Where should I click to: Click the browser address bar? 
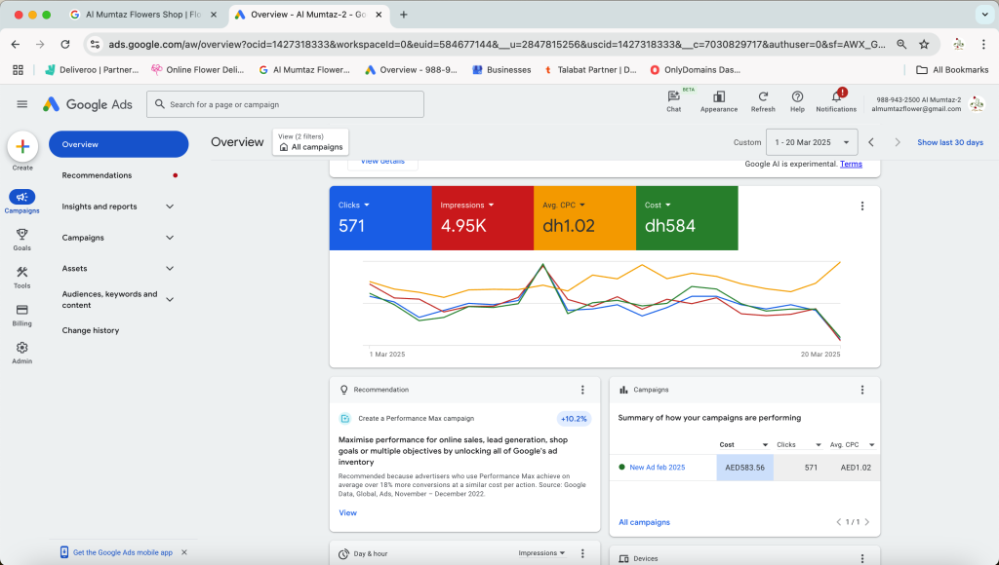(497, 44)
